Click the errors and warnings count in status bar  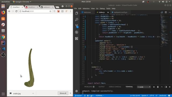pyautogui.click(x=90, y=96)
